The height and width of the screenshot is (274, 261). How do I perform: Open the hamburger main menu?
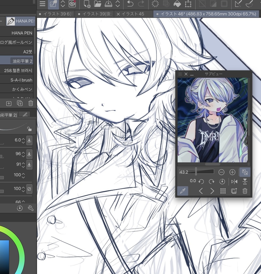click(x=42, y=4)
